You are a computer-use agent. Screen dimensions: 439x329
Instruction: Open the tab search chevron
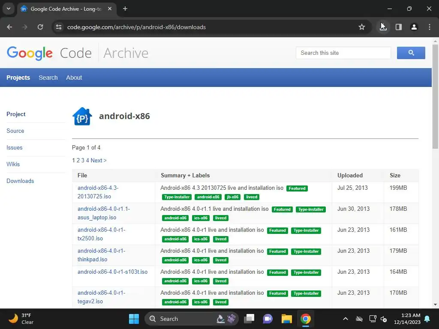click(x=9, y=9)
